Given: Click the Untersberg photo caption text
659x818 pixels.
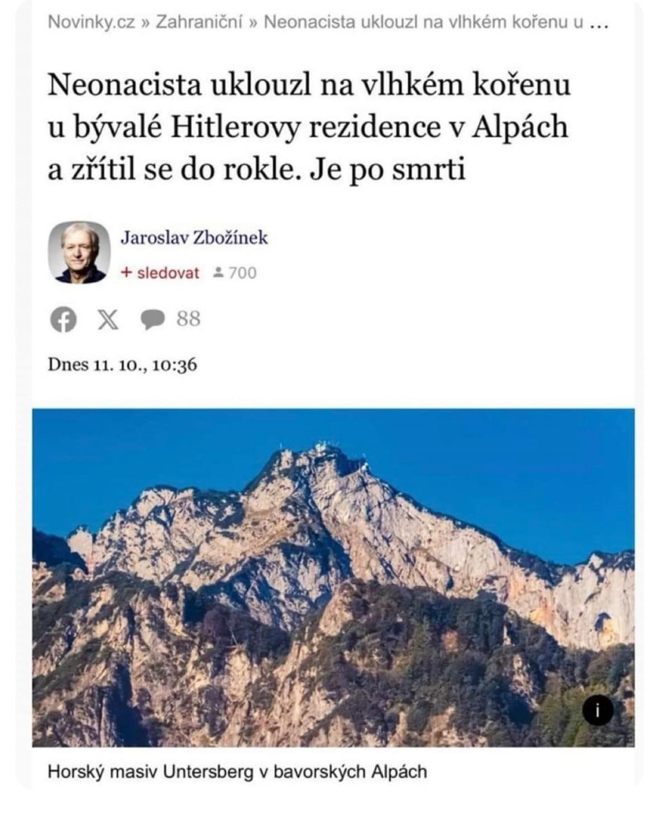Looking at the screenshot, I should click(x=237, y=771).
